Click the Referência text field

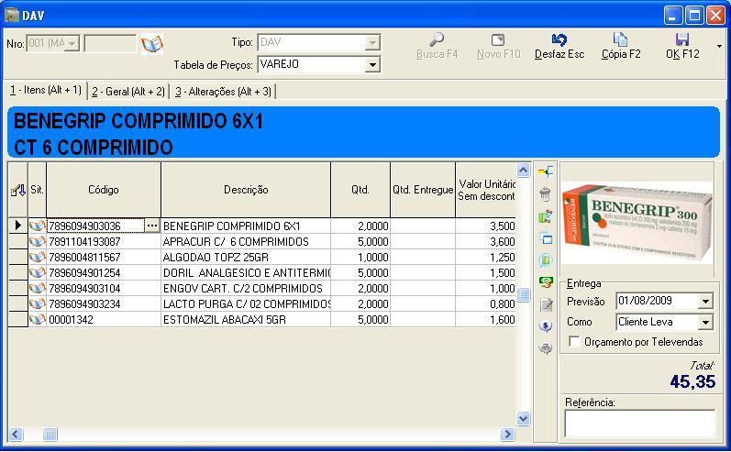coord(639,423)
